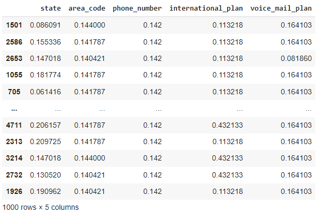Click the row index ellipsis
The height and width of the screenshot is (213, 317).
point(14,110)
